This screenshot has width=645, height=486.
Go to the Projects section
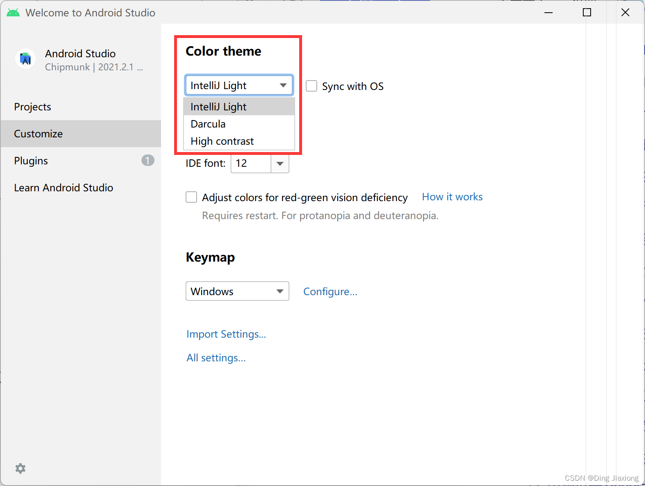81,107
